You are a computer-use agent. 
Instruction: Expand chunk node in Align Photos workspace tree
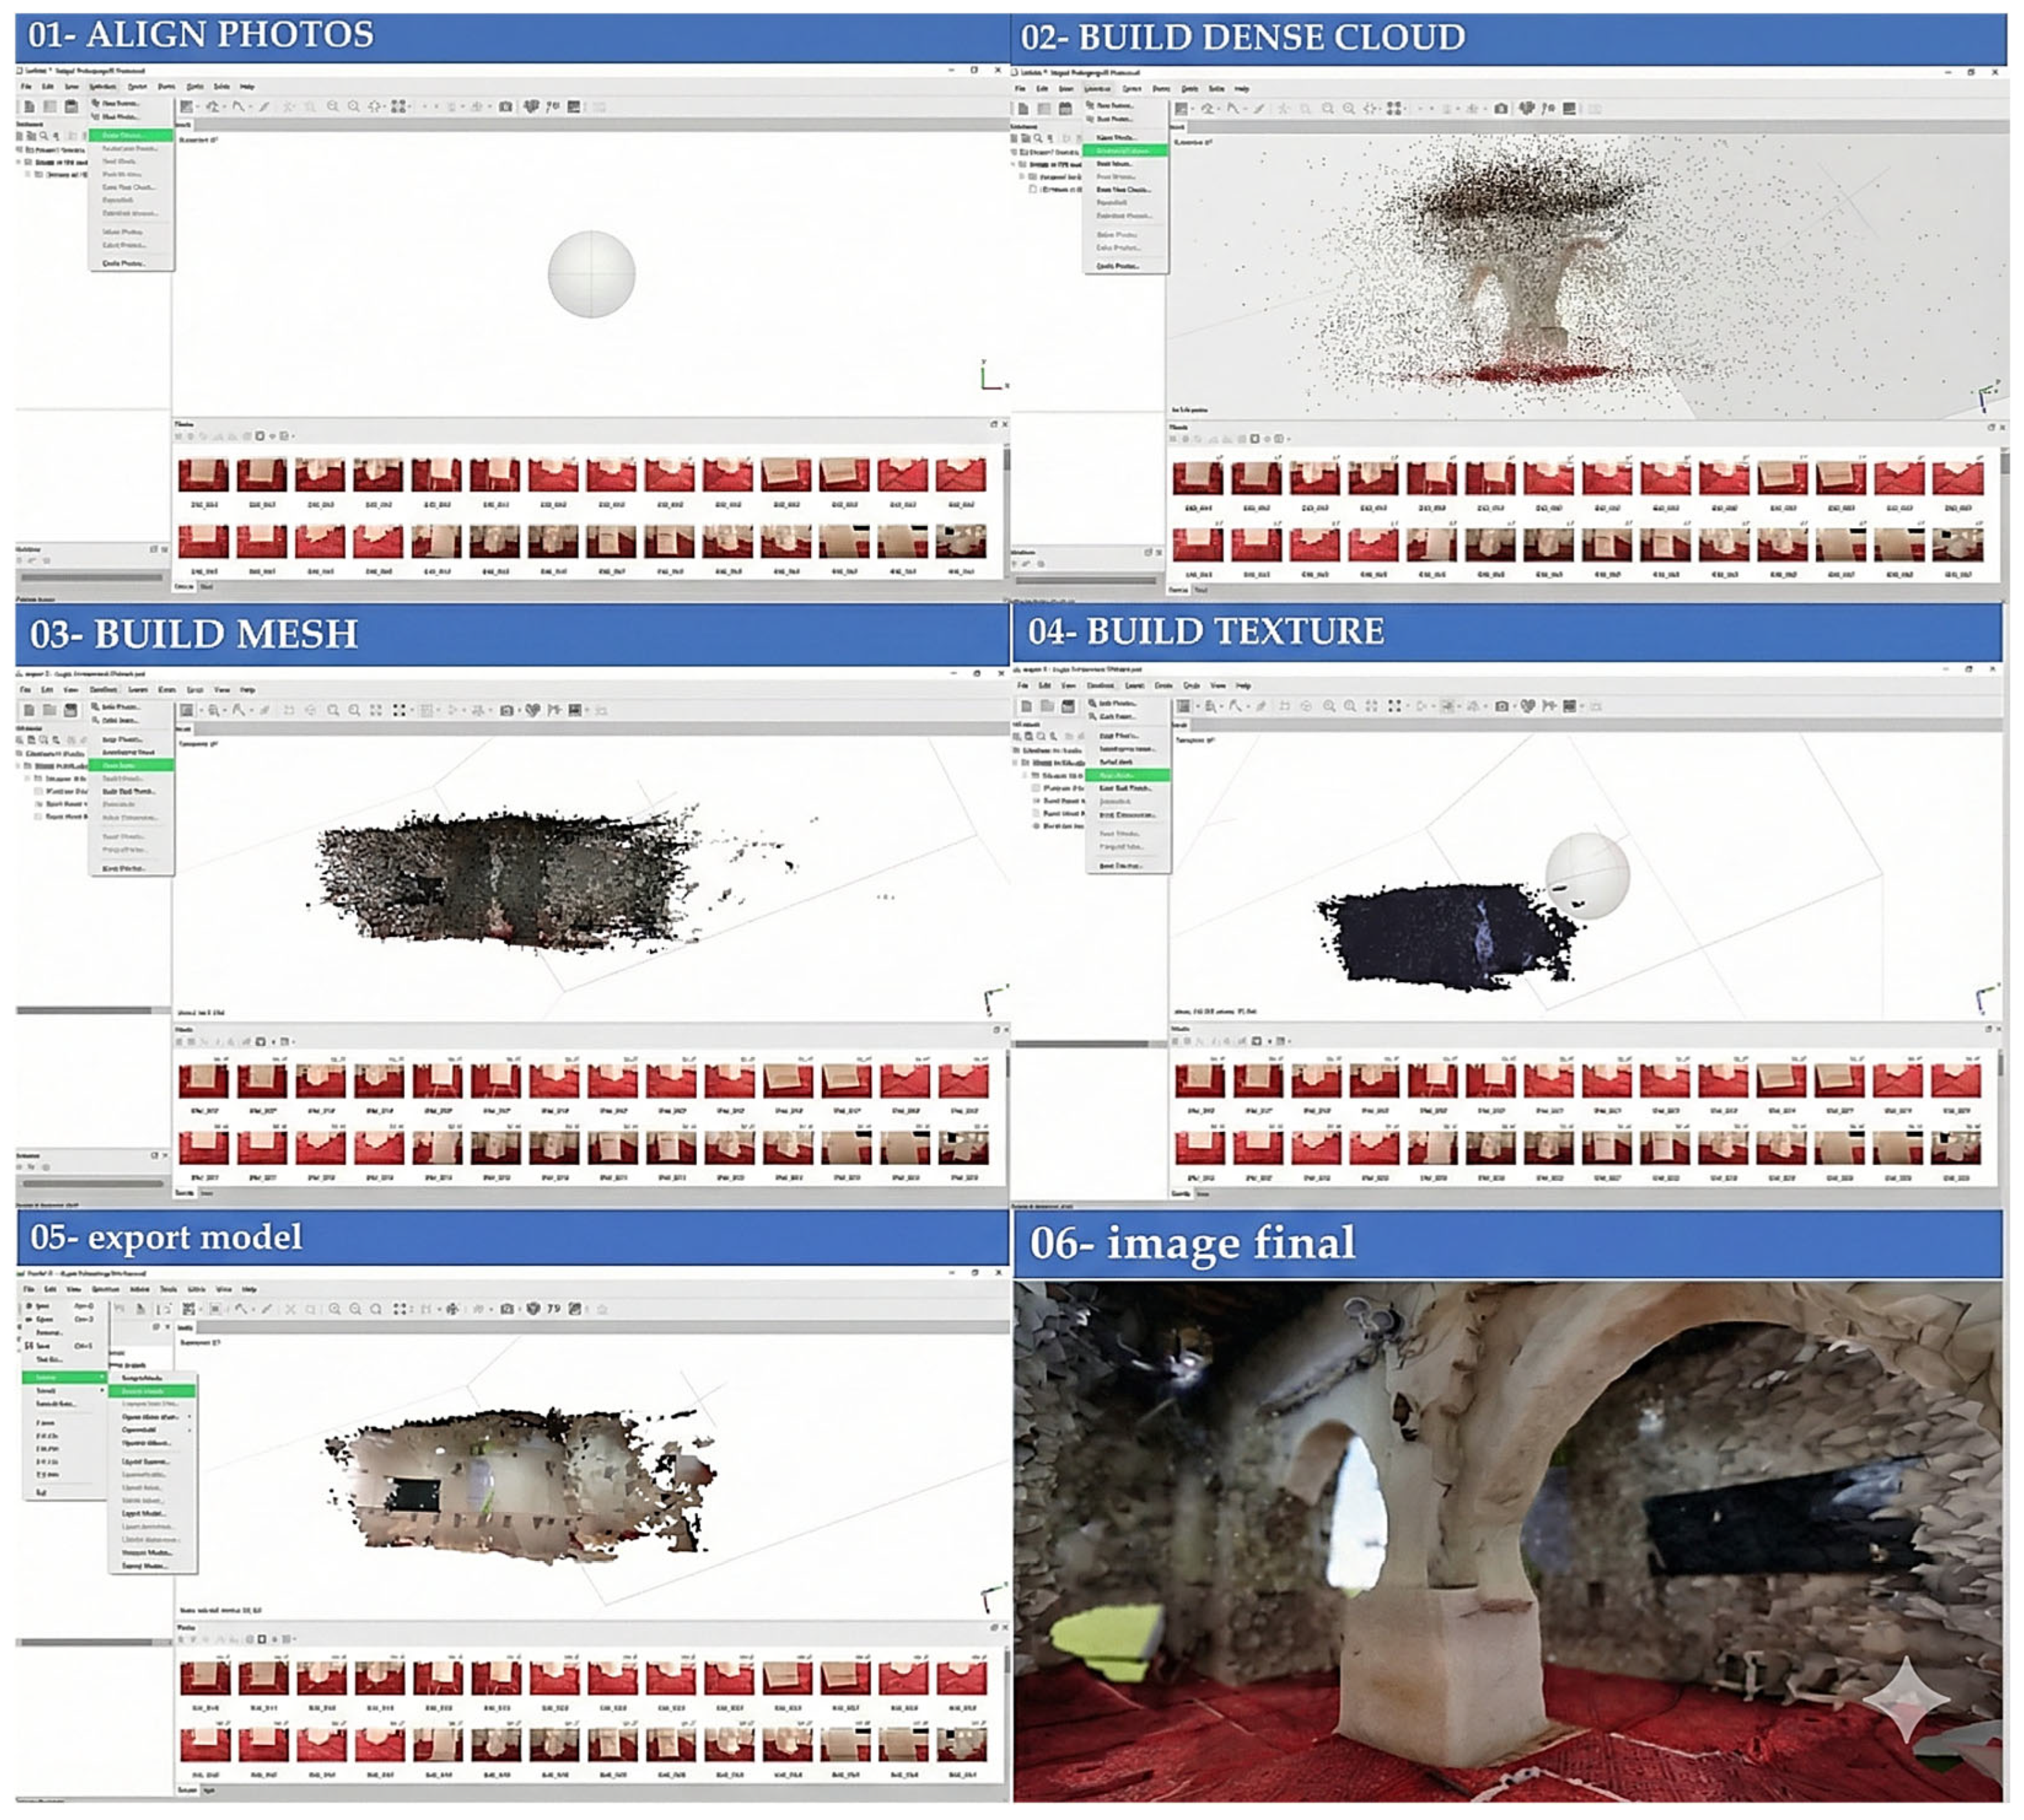click(x=18, y=162)
